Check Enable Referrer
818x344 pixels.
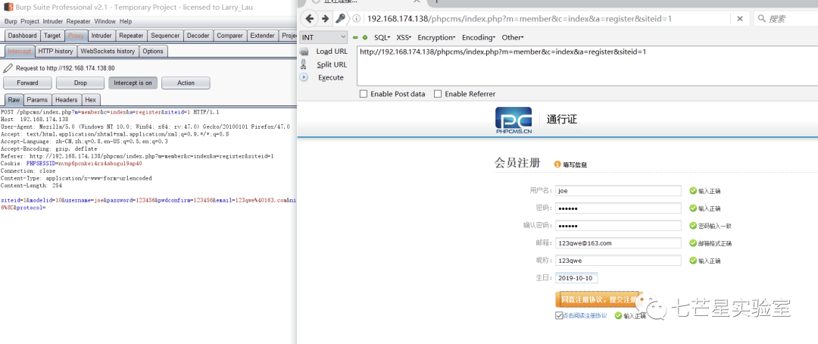pos(438,94)
